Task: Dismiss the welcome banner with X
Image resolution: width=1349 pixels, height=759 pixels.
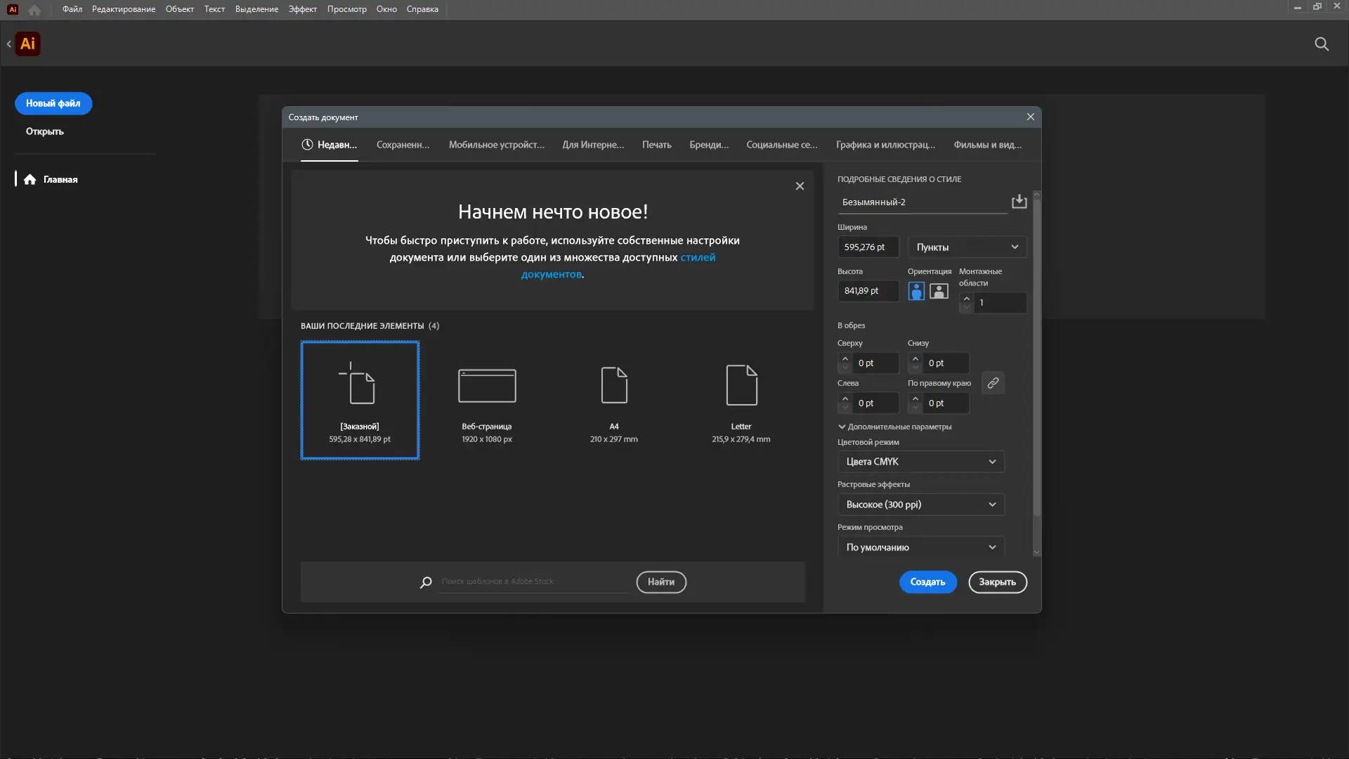Action: (x=800, y=186)
